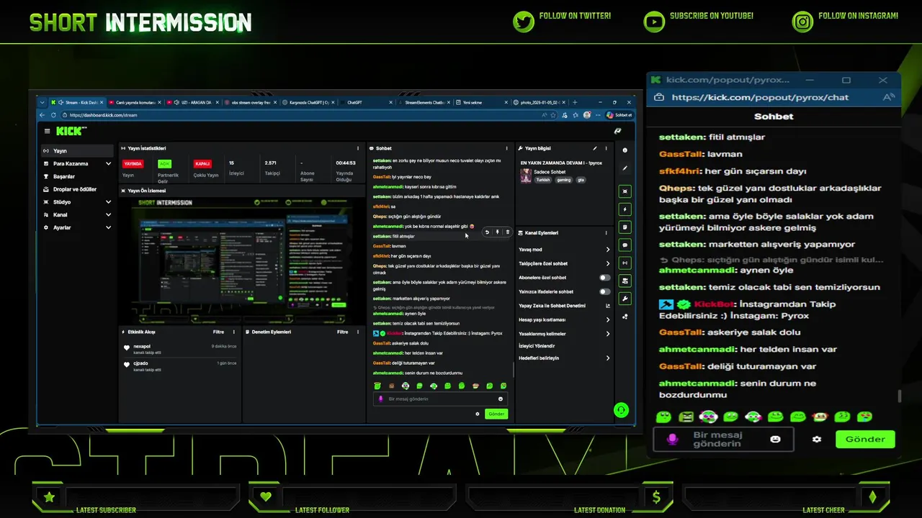Open emoji picker in popout chat input
This screenshot has height=518, width=922.
(x=775, y=439)
